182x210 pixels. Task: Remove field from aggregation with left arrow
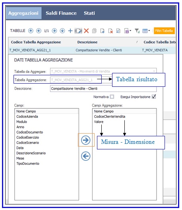(86, 156)
